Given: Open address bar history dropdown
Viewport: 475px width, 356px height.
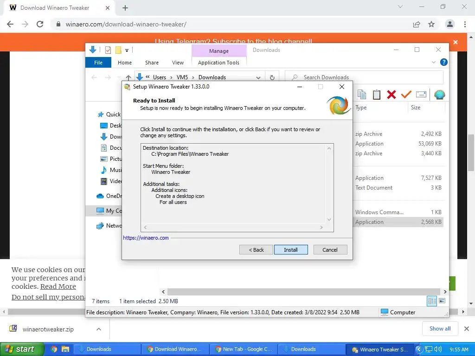Looking at the screenshot, I should pos(258,77).
